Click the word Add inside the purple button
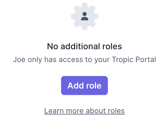Image resolution: width=166 pixels, height=120 pixels. click(x=76, y=86)
